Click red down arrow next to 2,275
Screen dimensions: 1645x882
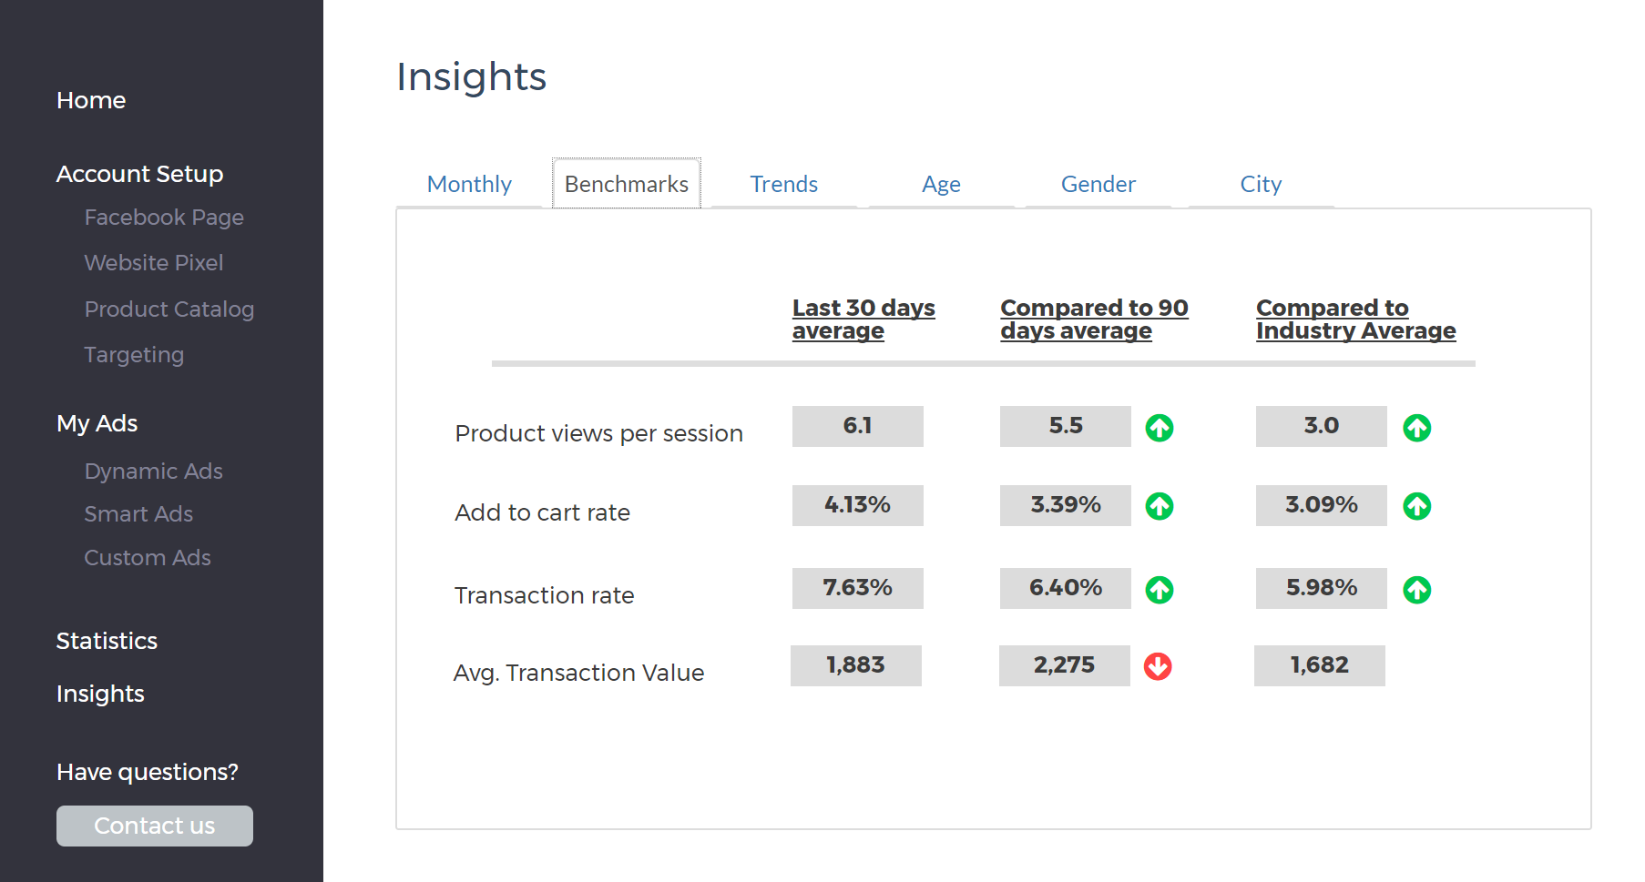click(x=1158, y=666)
